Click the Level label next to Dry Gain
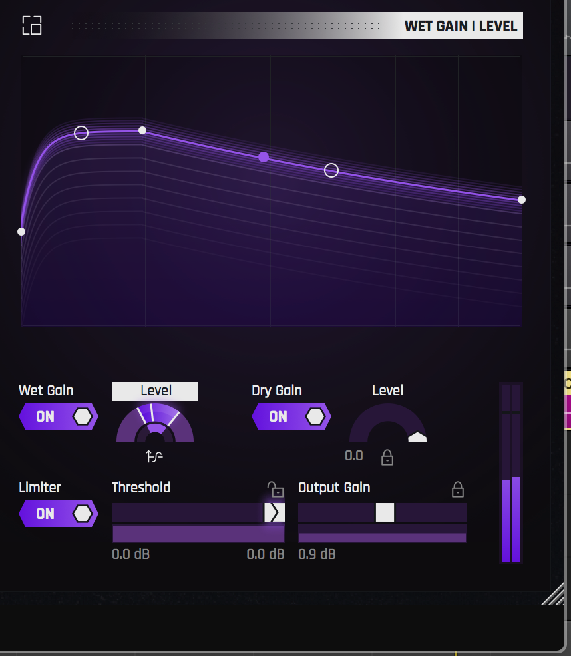This screenshot has height=656, width=571. tap(387, 391)
